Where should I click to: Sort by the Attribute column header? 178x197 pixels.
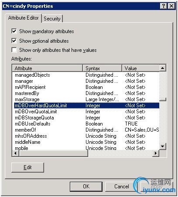point(47,68)
